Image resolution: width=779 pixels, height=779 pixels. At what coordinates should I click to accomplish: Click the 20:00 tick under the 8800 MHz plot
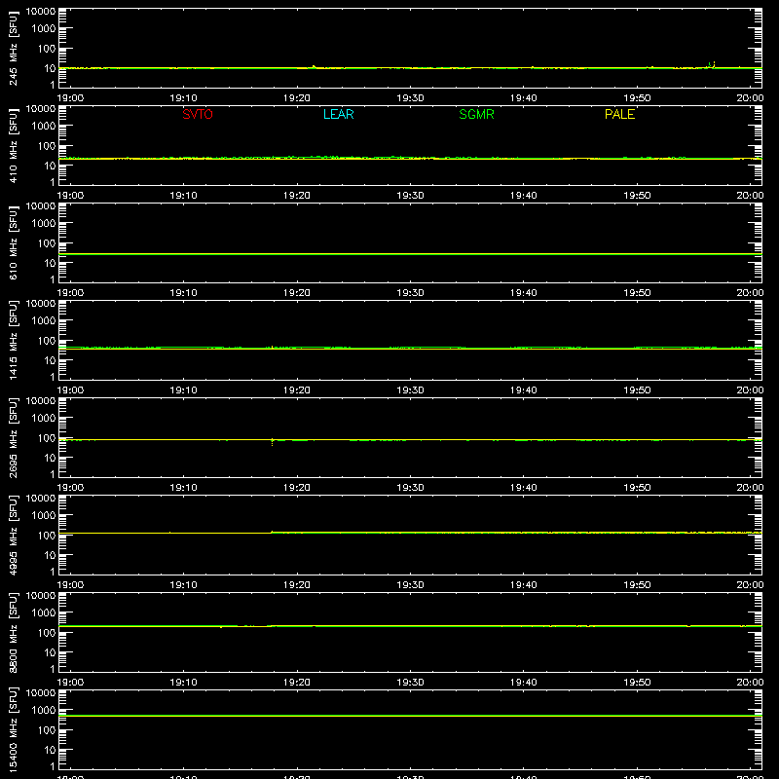point(750,683)
